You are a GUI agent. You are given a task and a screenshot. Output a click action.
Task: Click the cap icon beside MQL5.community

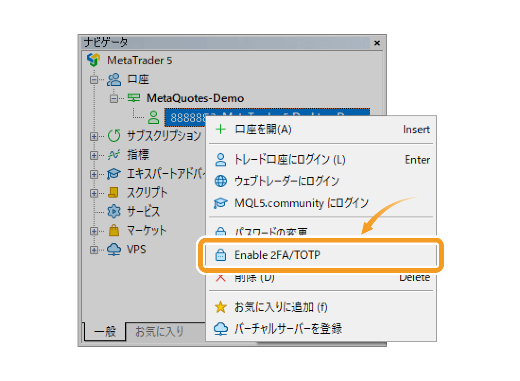[221, 203]
